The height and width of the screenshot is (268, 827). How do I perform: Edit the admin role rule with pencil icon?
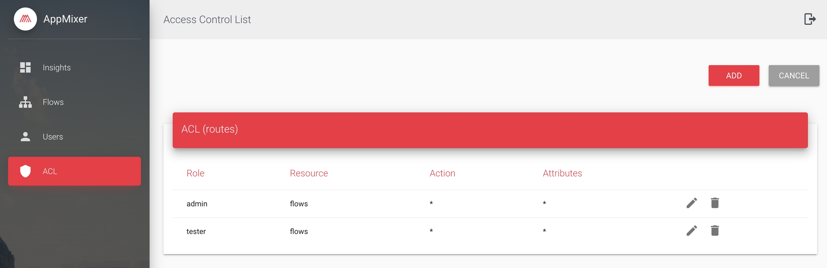(x=692, y=203)
